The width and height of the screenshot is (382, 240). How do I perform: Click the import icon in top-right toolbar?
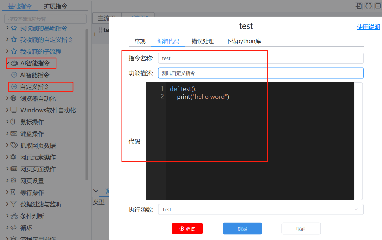[x=358, y=6]
